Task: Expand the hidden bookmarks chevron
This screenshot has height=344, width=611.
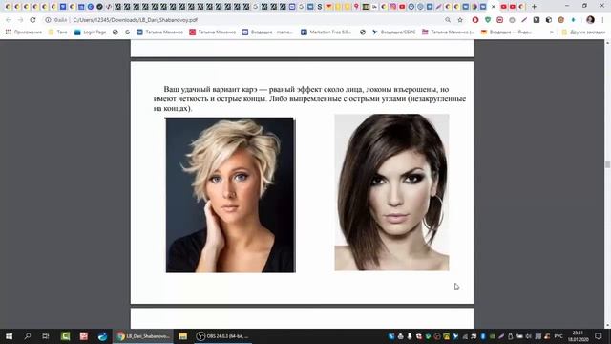Action: 552,32
